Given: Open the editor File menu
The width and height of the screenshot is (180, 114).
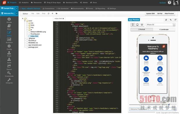Looking at the screenshot, I should [x=33, y=13].
